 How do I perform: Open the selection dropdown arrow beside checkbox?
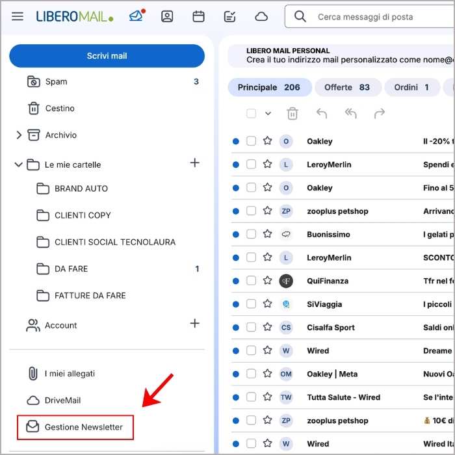click(268, 114)
